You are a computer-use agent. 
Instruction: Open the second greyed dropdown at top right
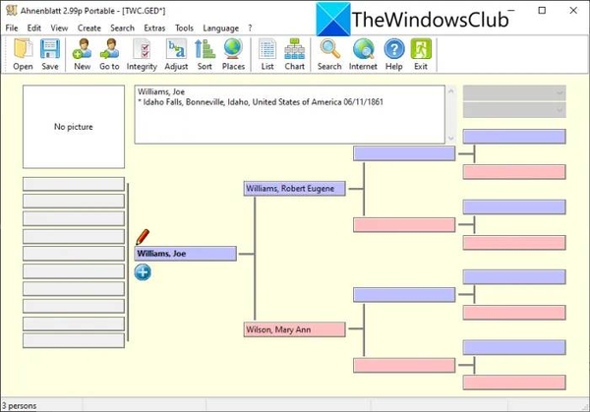(514, 110)
